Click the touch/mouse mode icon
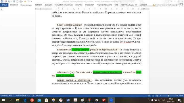Viewport: 184px width, 103px height. [x=29, y=1]
